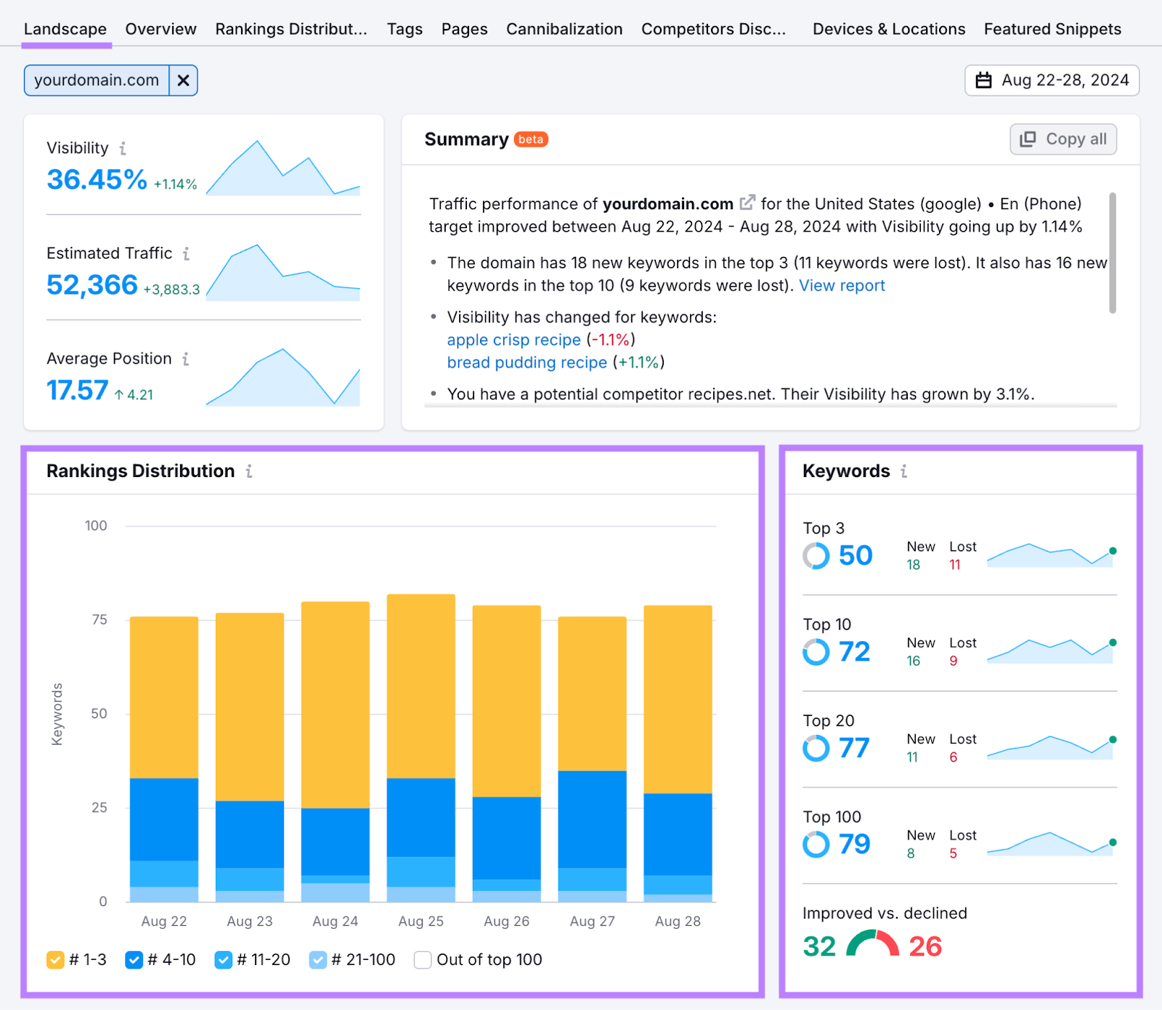Screen dimensions: 1162x1010
Task: Open yourdomain.com via the external link icon
Action: (748, 203)
